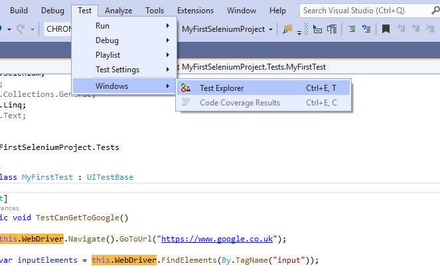
Task: Click the Find in Files toolbar icon
Action: point(287,29)
